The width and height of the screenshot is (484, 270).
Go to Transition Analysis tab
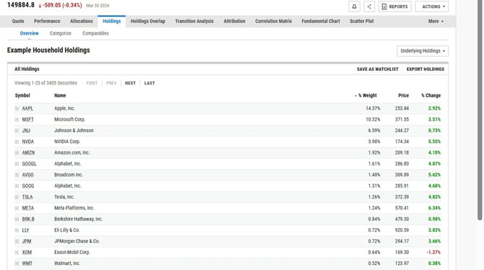click(x=194, y=21)
